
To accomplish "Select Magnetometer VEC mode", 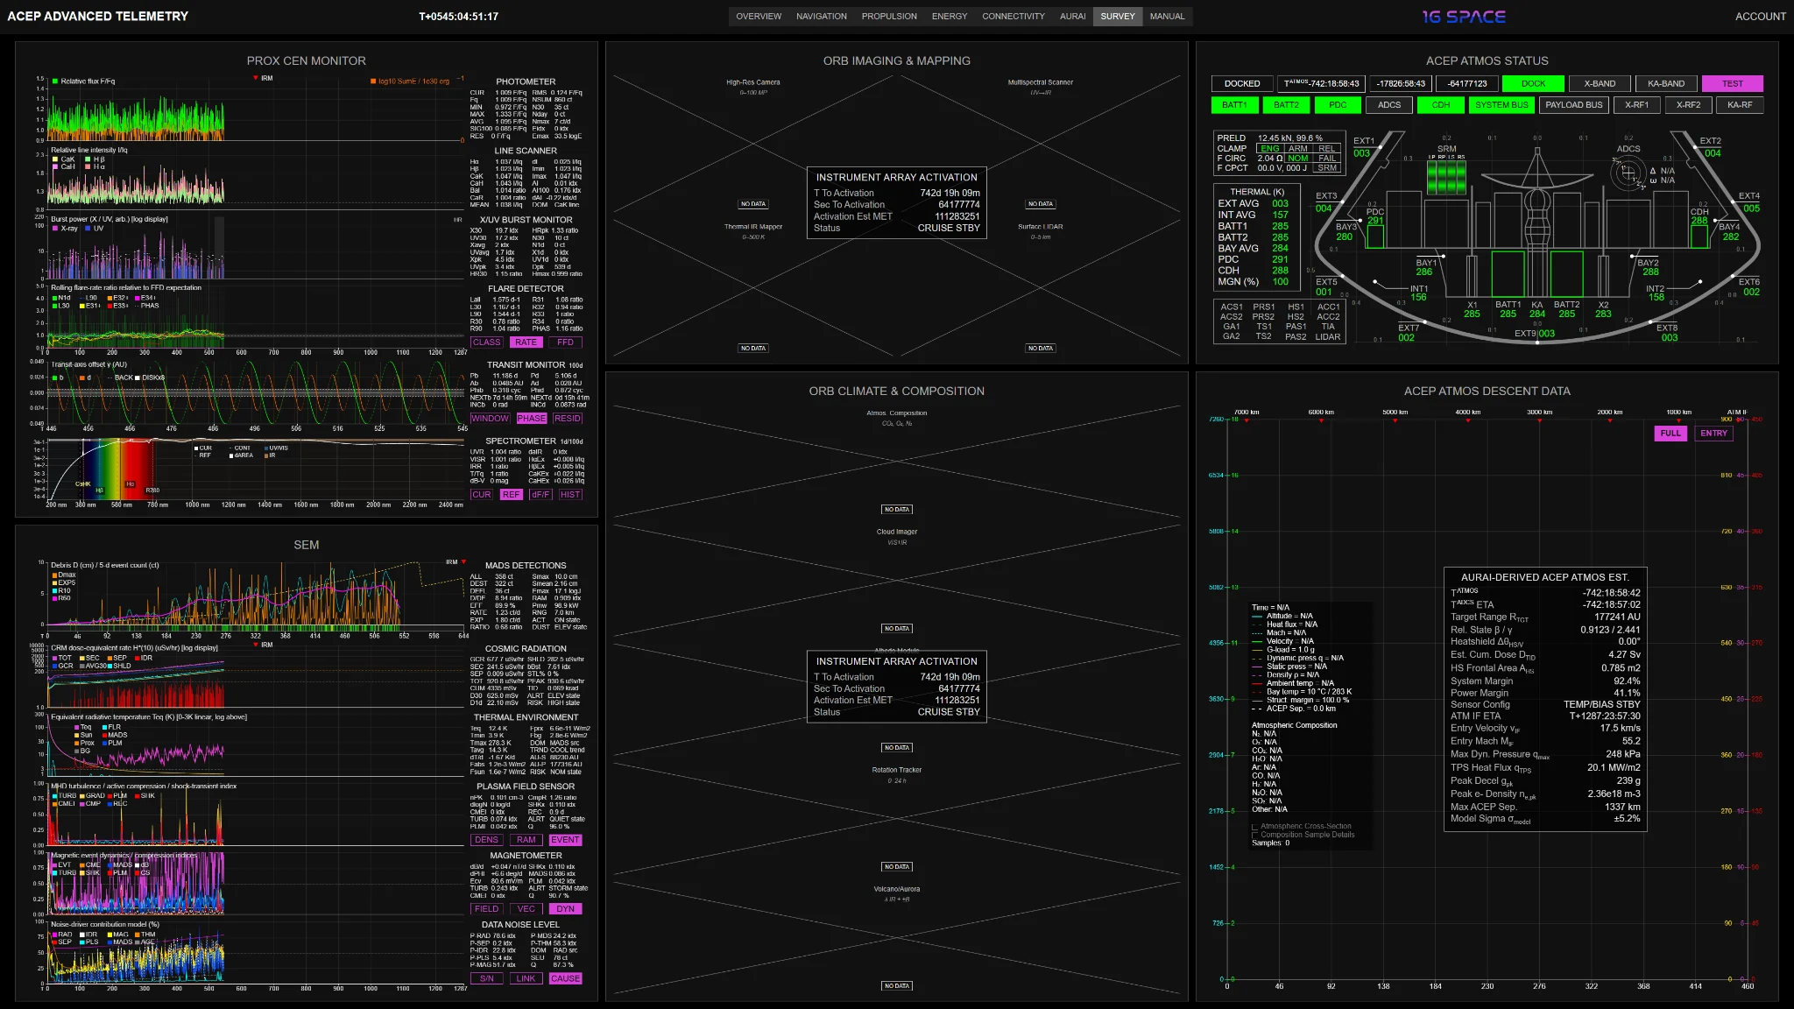I will click(526, 909).
